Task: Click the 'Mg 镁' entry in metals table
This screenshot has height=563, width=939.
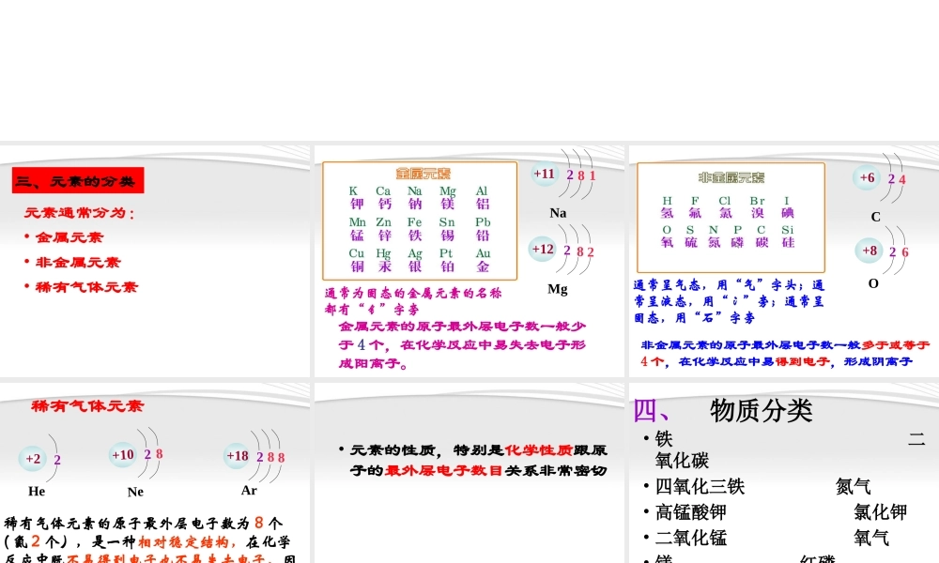Action: coord(447,197)
